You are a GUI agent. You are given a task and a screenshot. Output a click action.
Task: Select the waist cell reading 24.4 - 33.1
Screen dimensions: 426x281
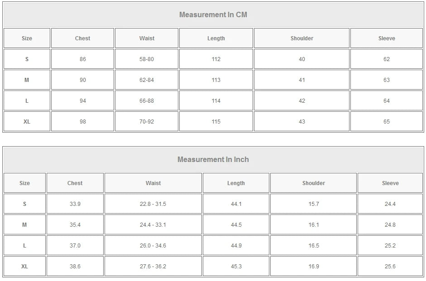click(153, 225)
